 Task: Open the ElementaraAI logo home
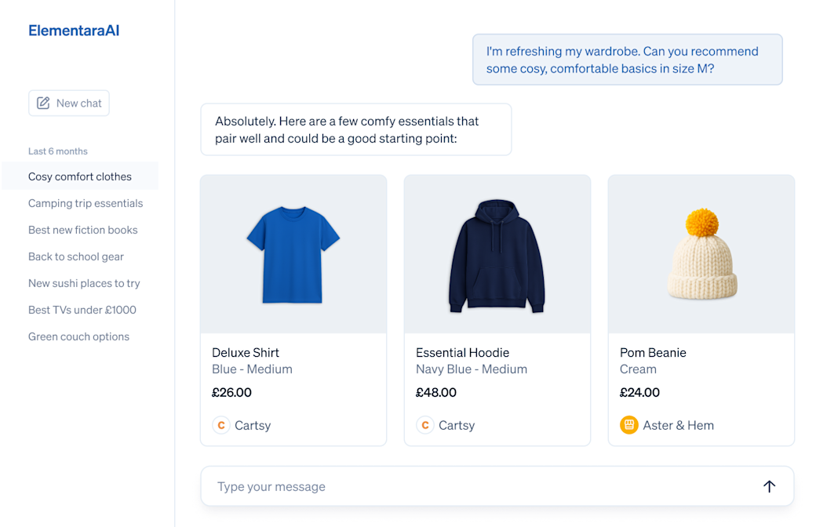pos(74,31)
